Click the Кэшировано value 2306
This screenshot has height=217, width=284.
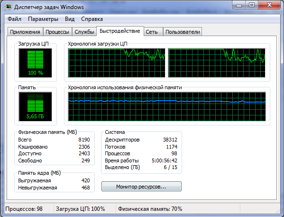[84, 147]
